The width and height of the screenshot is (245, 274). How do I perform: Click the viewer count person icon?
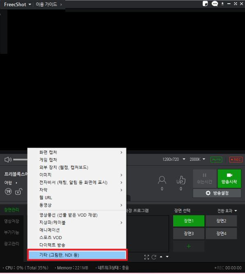(x=162, y=180)
